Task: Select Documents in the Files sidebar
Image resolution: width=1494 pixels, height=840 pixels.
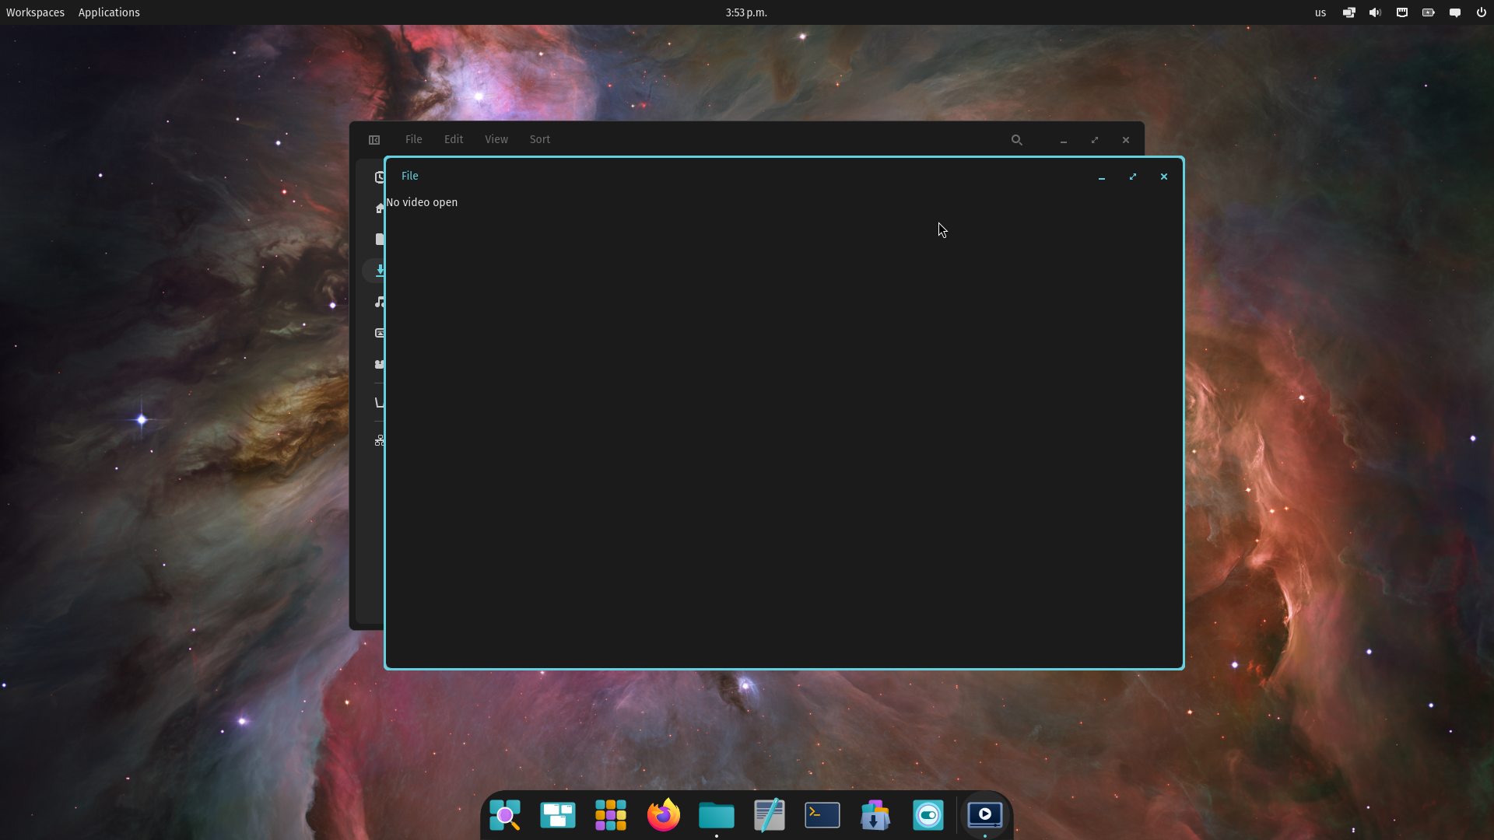Action: pyautogui.click(x=379, y=240)
